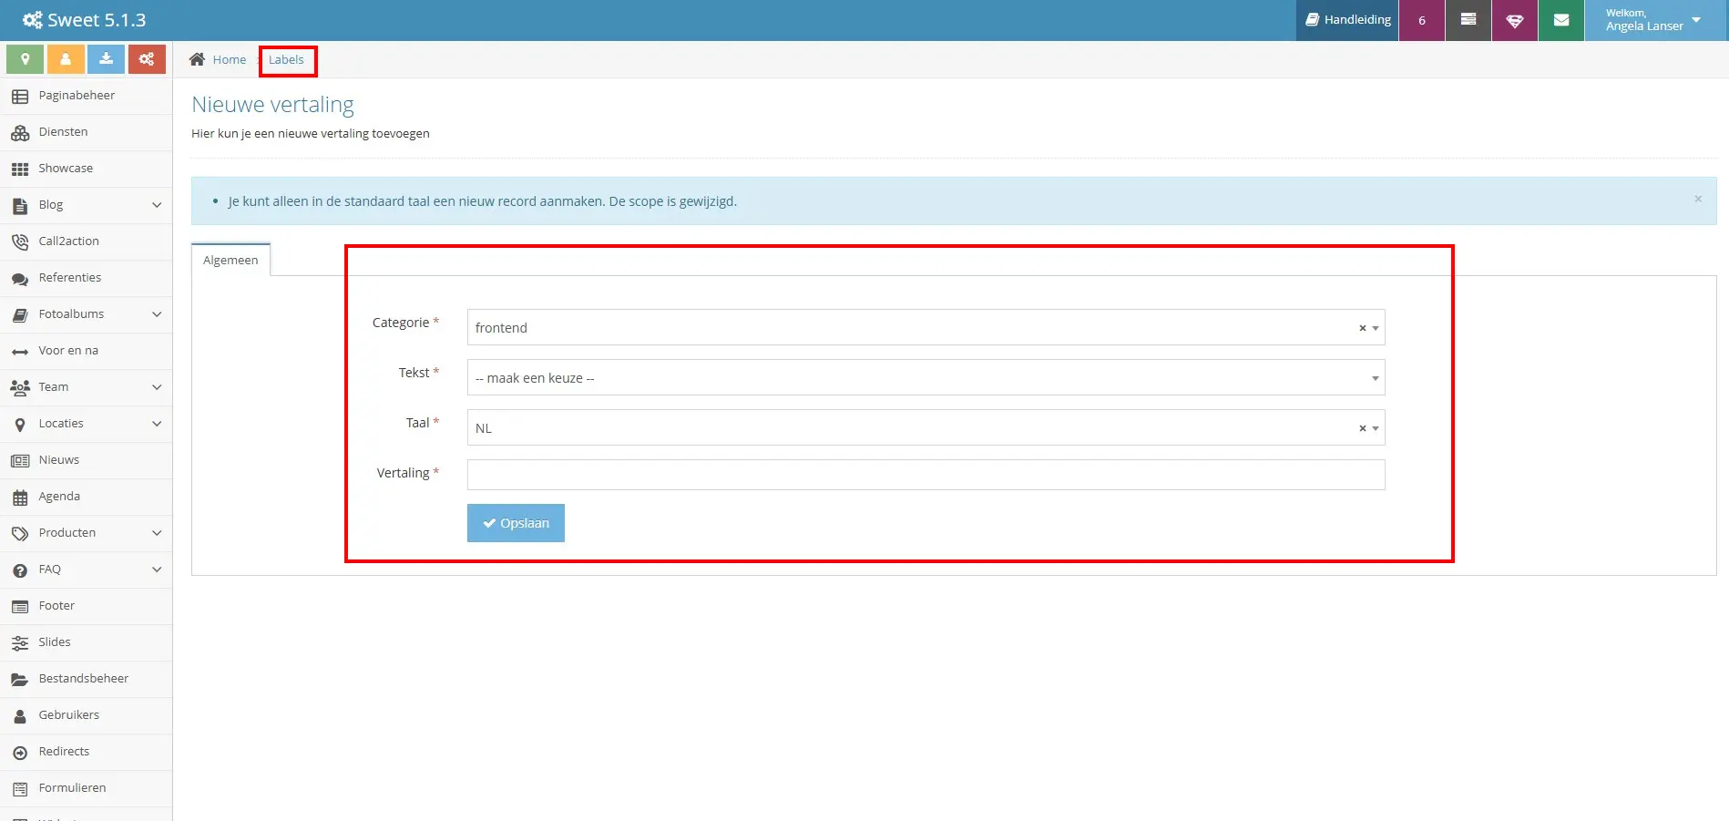Click the server stack icon in header
This screenshot has width=1729, height=821.
pos(1468,20)
